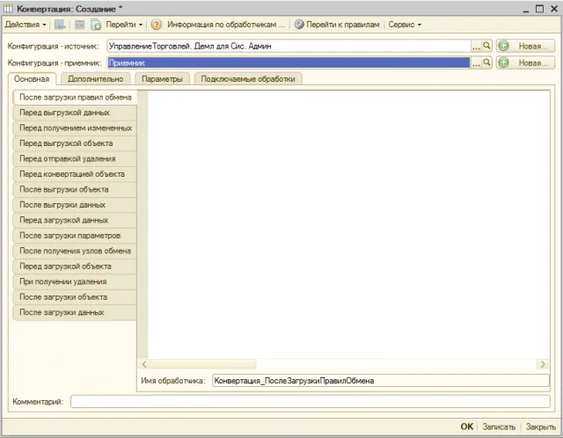This screenshot has height=438, width=563.
Task: Click the Закрыть button
Action: [x=541, y=427]
